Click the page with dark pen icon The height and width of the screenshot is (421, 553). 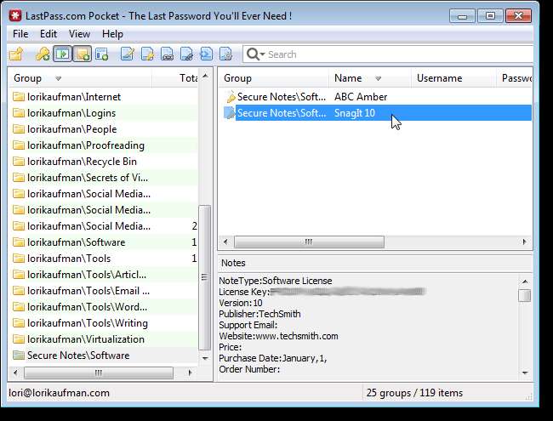click(x=187, y=54)
